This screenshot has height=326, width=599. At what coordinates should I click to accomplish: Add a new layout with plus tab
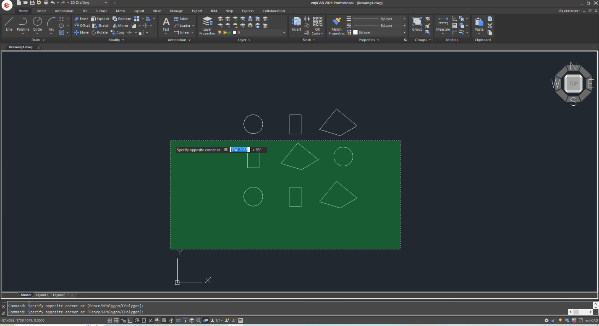point(72,295)
